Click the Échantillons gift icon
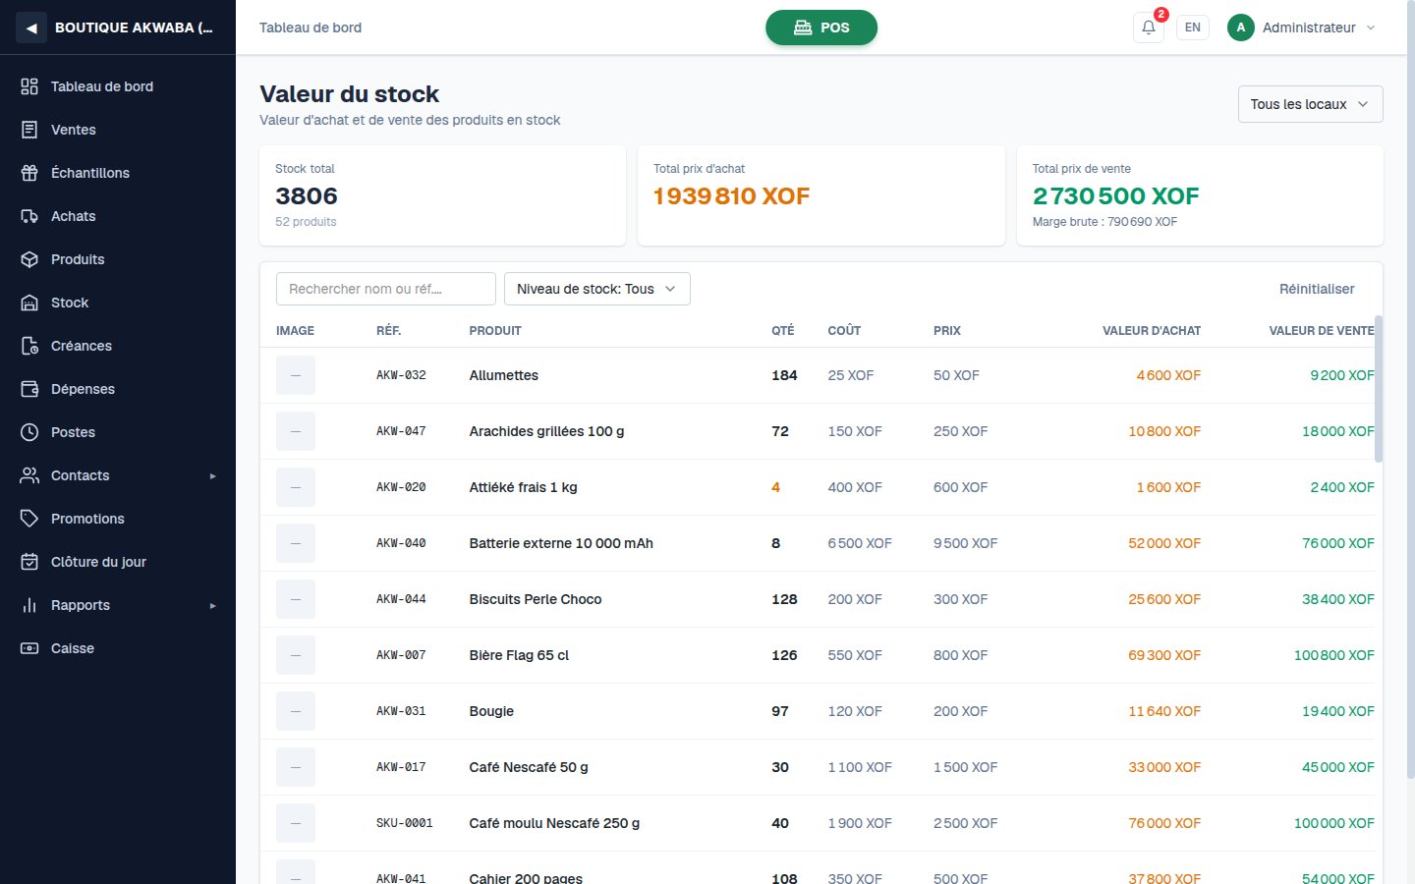 (29, 173)
